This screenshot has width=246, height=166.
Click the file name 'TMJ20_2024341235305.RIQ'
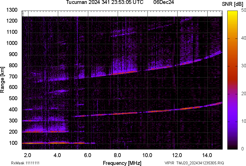(200, 163)
